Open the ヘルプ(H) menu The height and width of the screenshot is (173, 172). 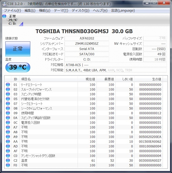click(100, 11)
